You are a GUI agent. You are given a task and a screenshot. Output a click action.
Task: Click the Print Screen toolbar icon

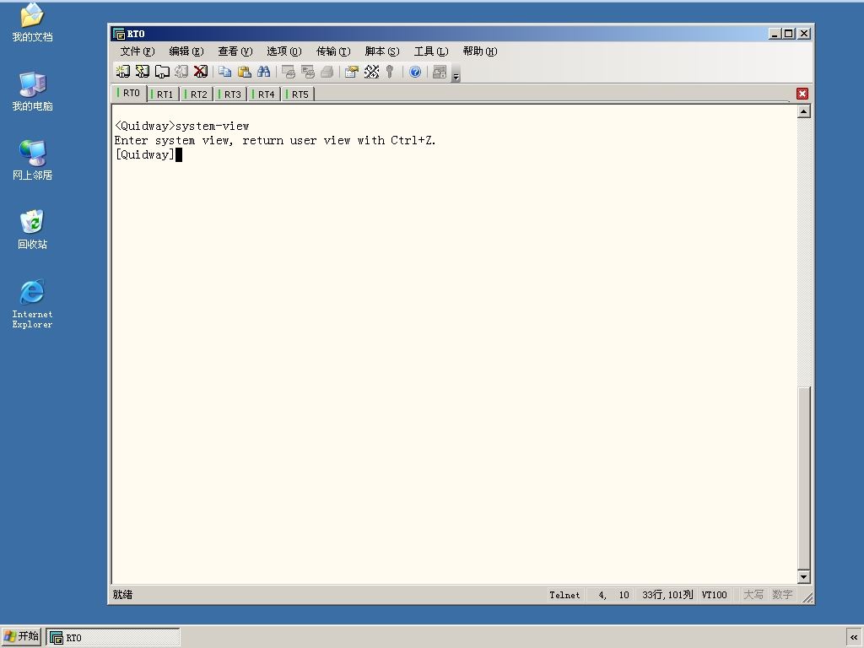289,72
